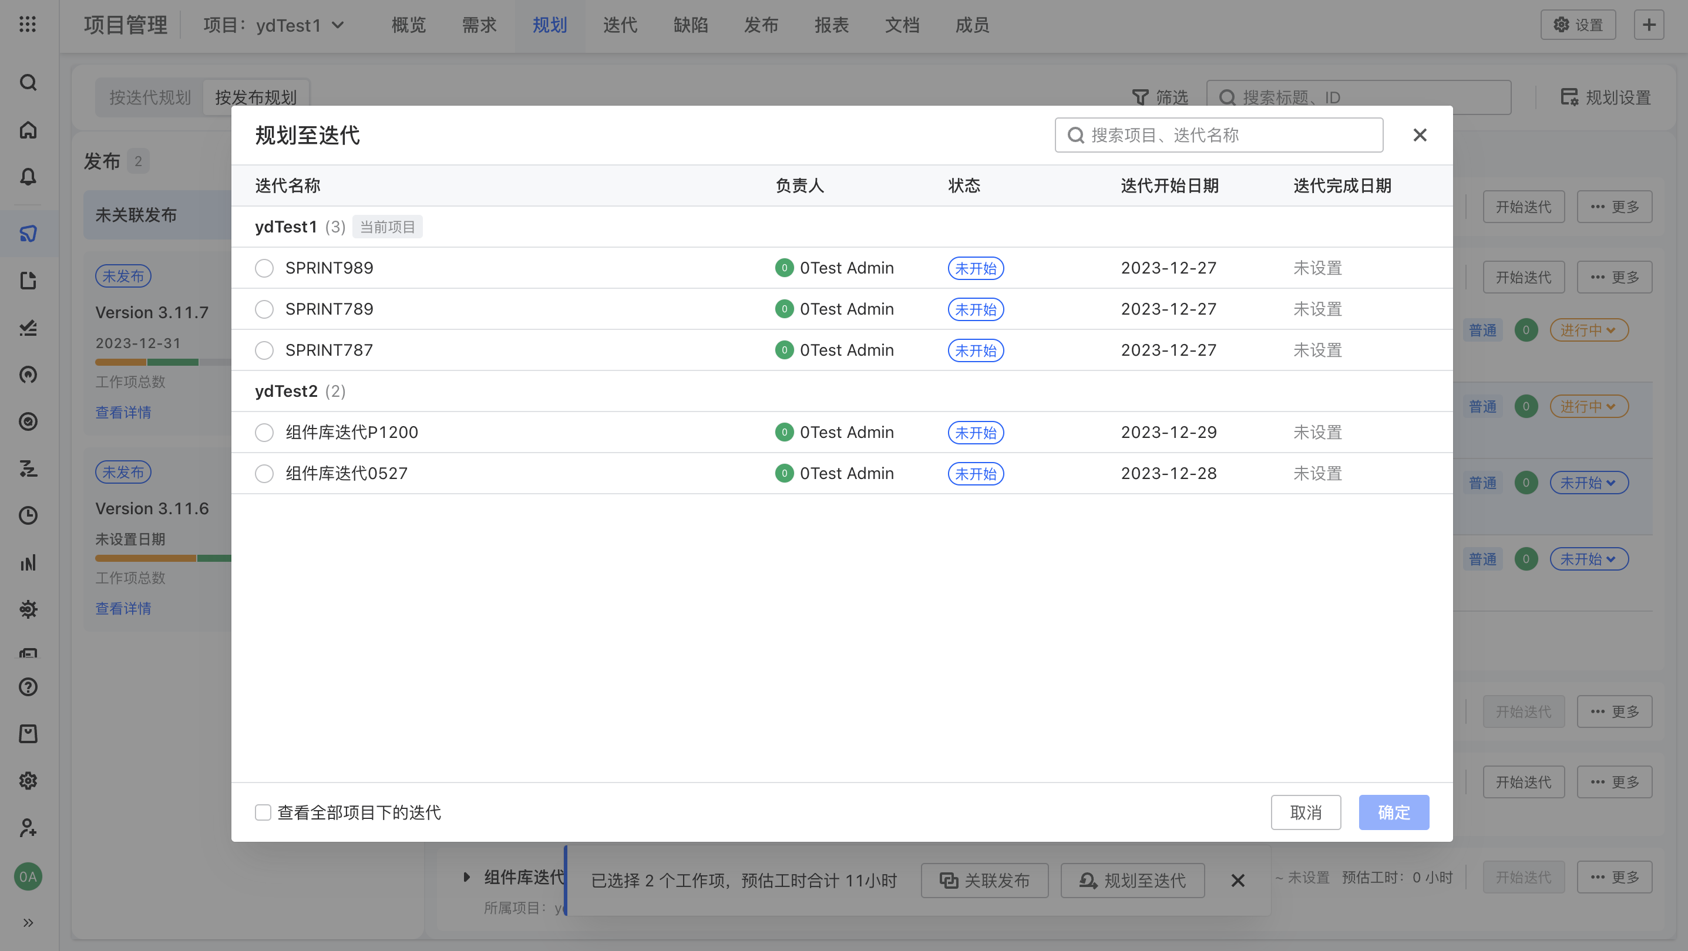Open the 0A user avatar

28,876
